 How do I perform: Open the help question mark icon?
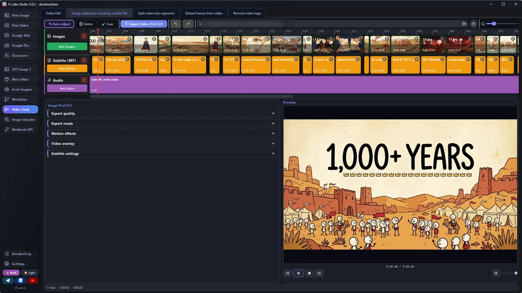pos(473,24)
